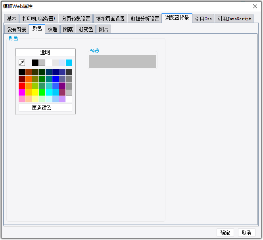This screenshot has width=263, height=240.
Task: Open the 图片 sub-tab
Action: tap(104, 29)
